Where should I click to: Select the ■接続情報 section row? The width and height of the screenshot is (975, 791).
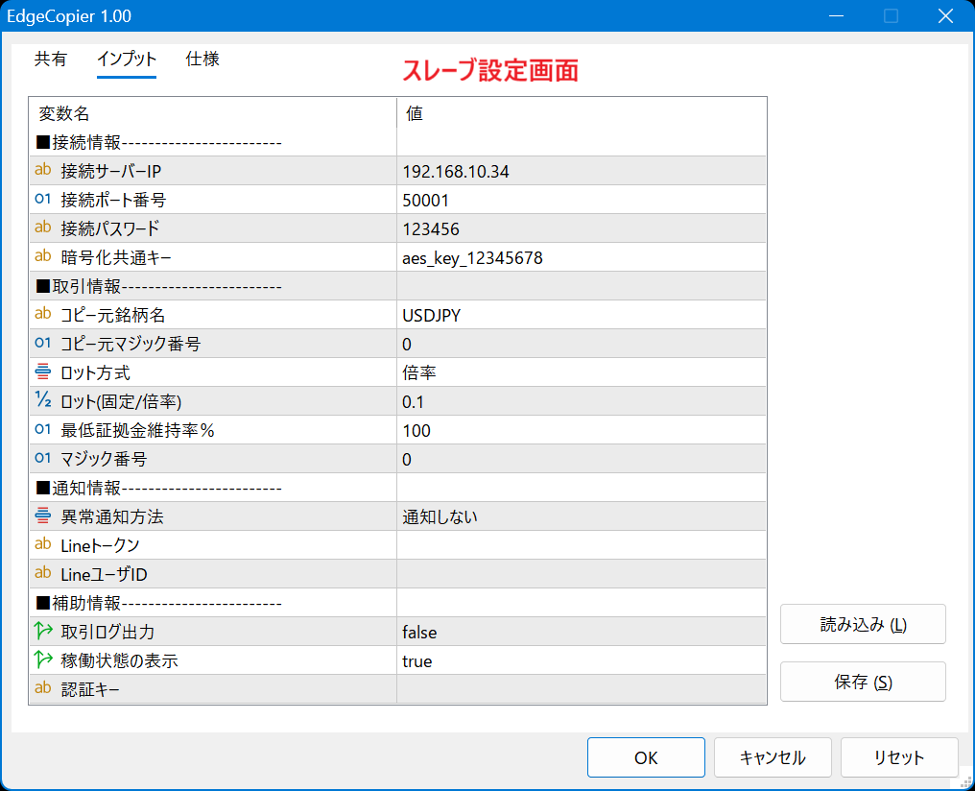click(x=397, y=142)
